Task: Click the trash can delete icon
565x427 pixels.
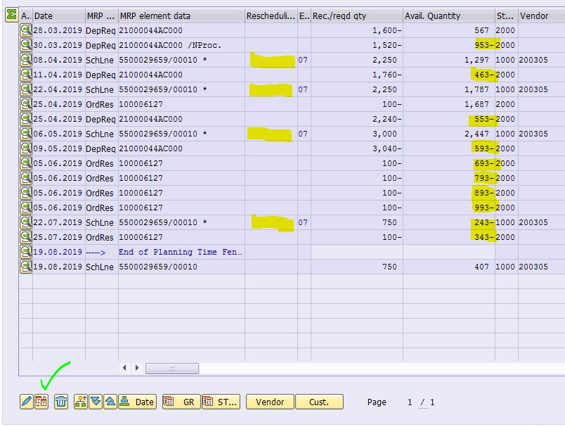Action: click(x=61, y=402)
